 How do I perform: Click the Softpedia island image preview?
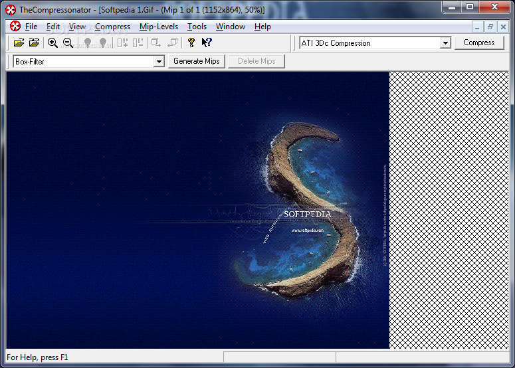(x=198, y=210)
